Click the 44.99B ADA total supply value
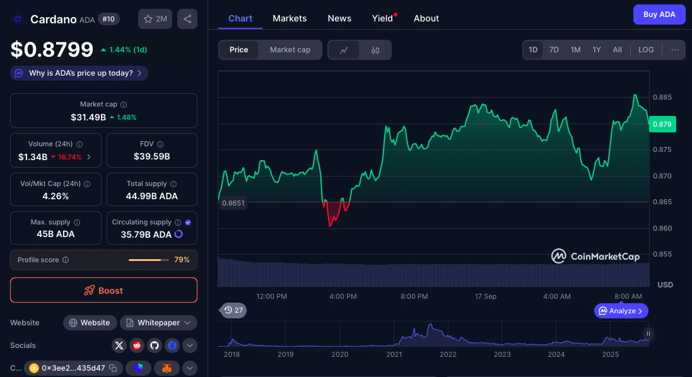This screenshot has height=377, width=692. (x=152, y=196)
